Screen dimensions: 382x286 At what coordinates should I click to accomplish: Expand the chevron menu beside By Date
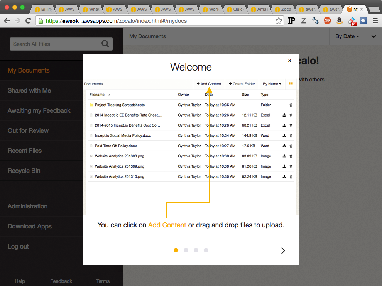click(x=374, y=37)
